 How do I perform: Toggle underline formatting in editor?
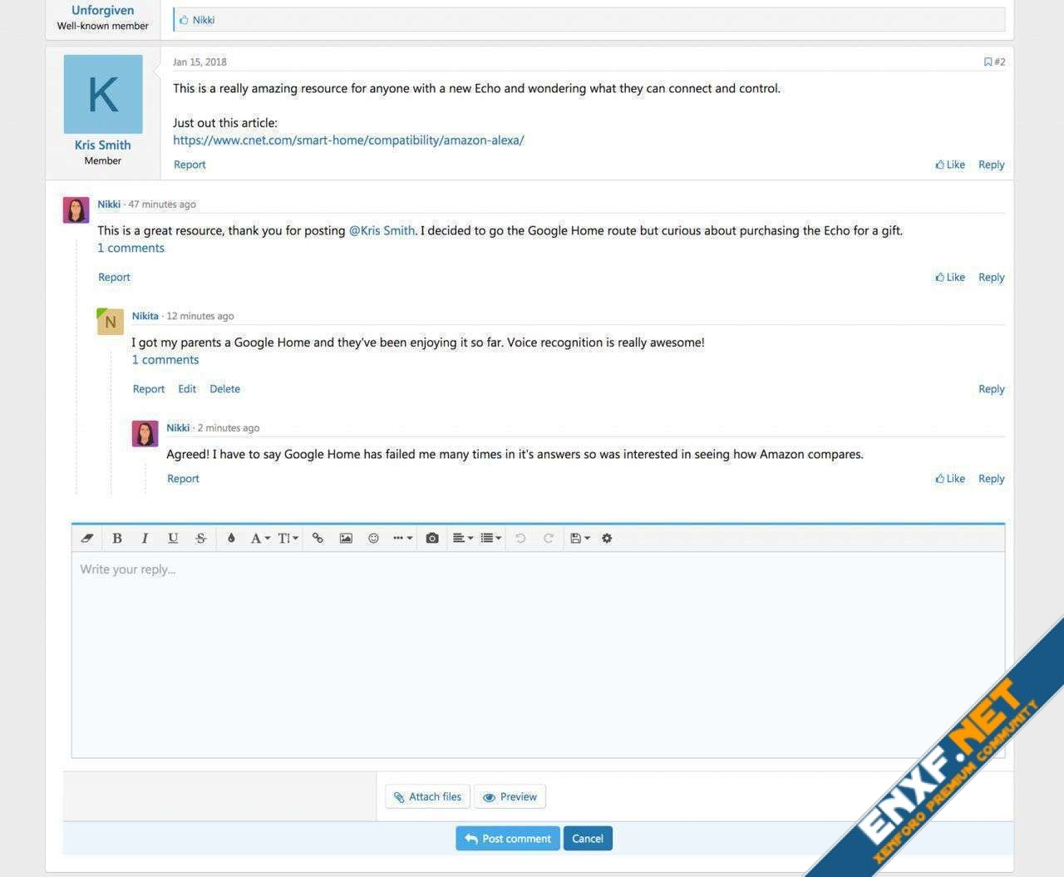173,538
